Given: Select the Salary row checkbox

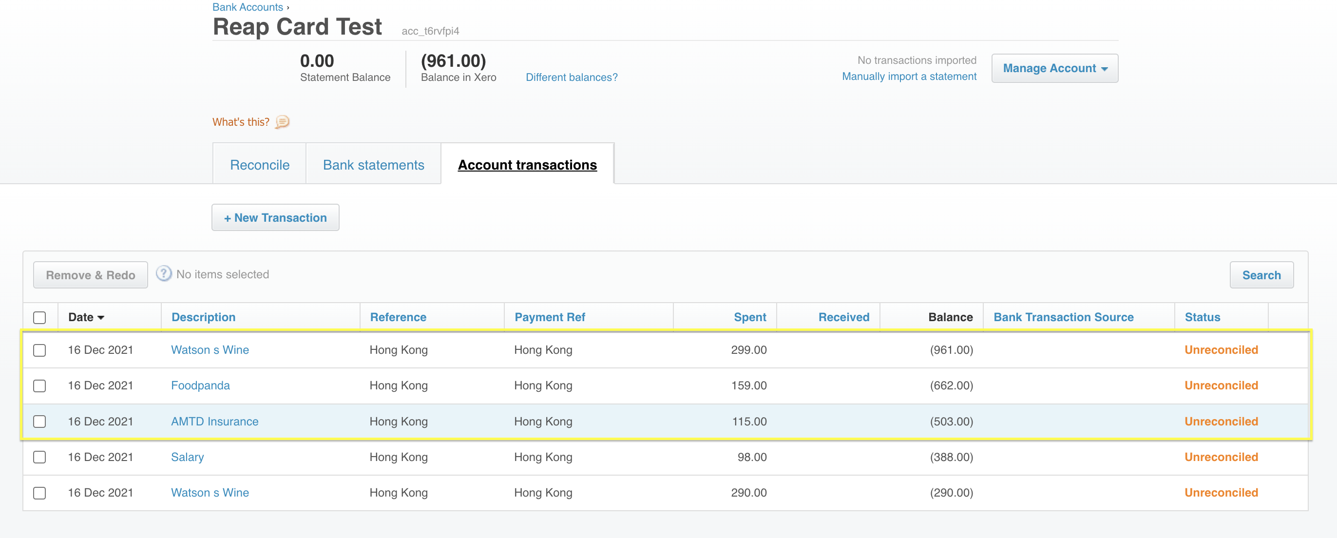Looking at the screenshot, I should coord(39,457).
